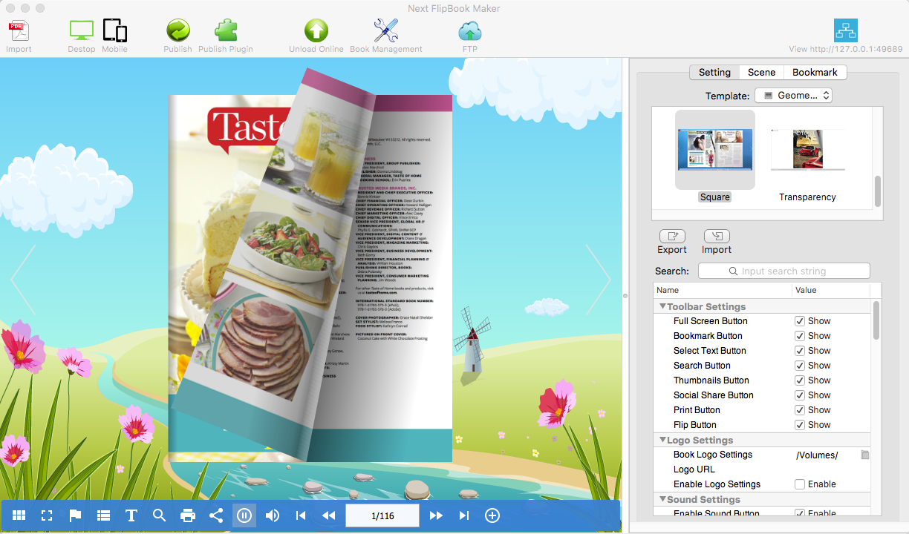
Task: Click the print icon in flipbook toolbar
Action: click(188, 515)
